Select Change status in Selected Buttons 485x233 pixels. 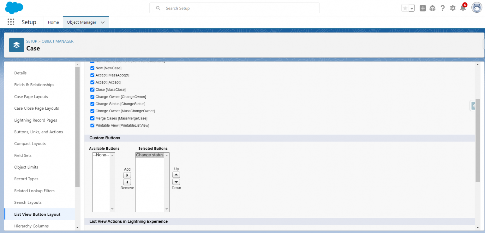click(150, 155)
